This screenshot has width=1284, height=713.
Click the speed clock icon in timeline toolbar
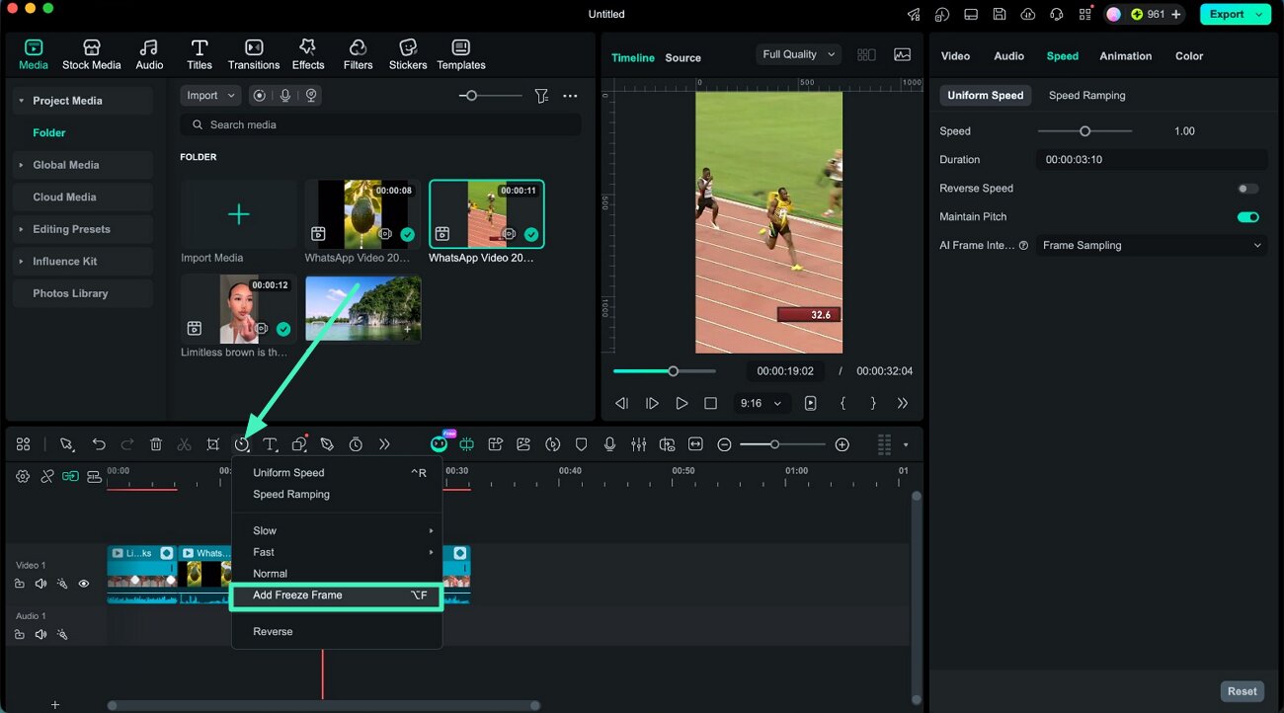click(242, 444)
